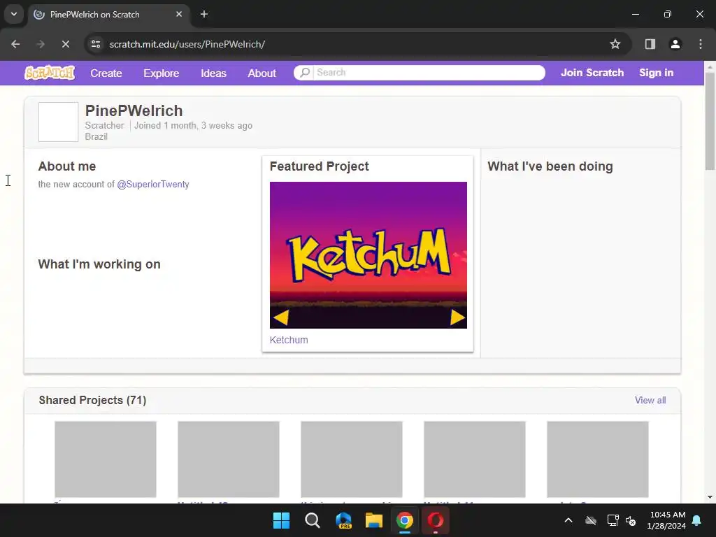Click the OneDrive cloud tray icon
Screen dimensions: 716x537
pyautogui.click(x=591, y=520)
